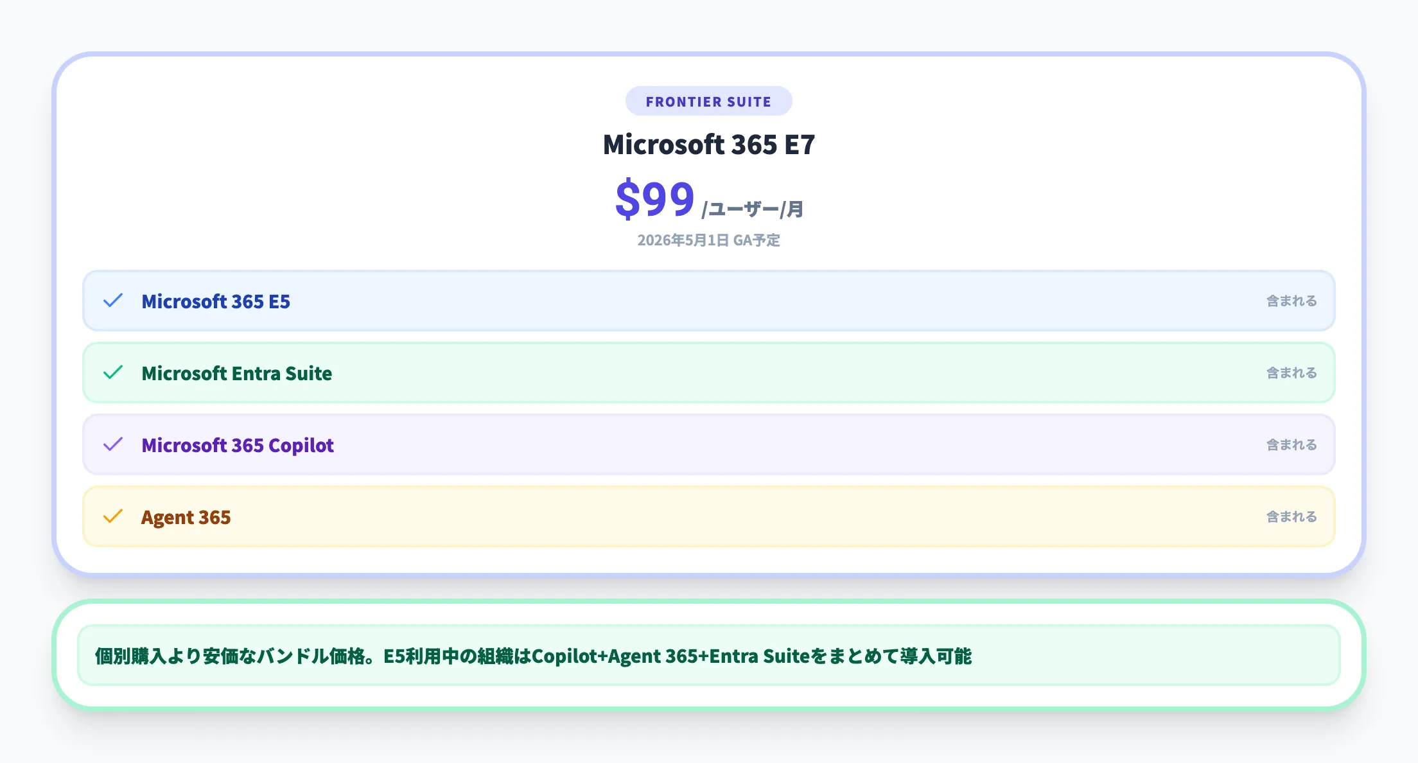Click the green checkmark beside Microsoft Entra Suite
This screenshot has width=1418, height=763.
coord(113,373)
